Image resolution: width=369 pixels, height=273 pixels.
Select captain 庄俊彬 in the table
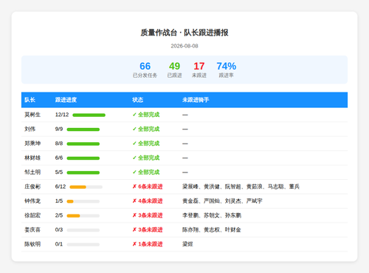click(x=32, y=186)
